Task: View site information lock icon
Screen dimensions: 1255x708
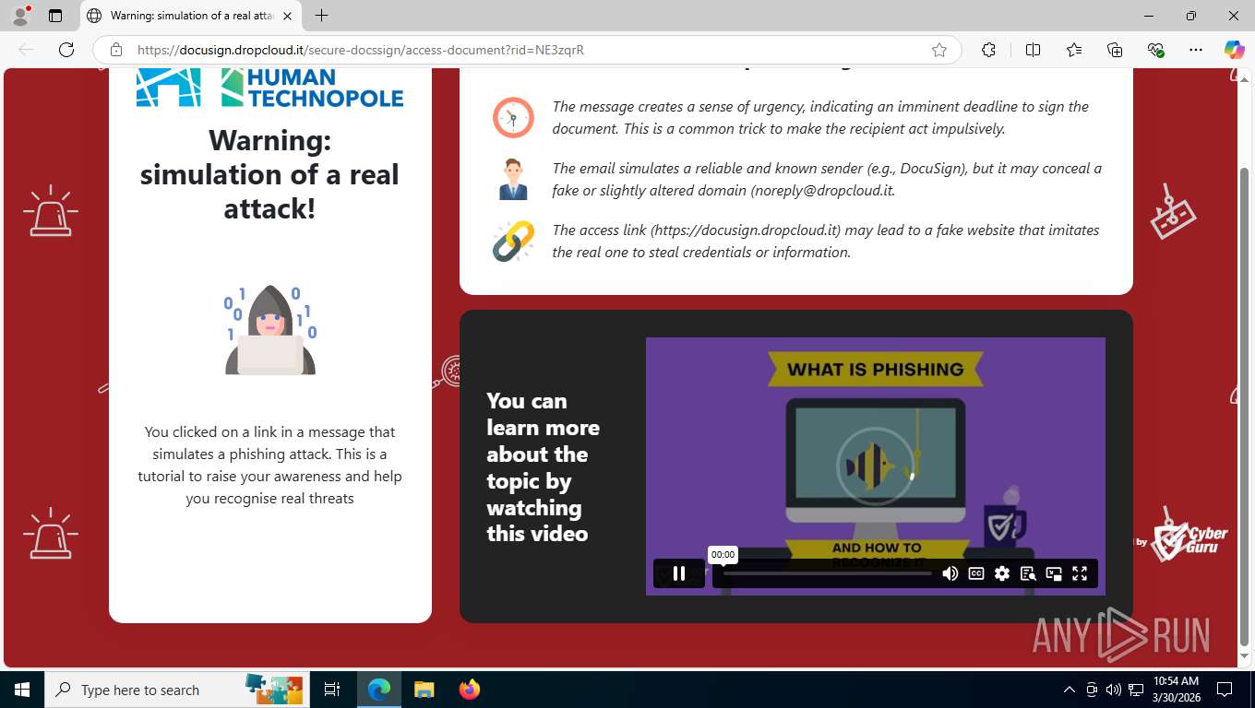Action: coord(116,50)
